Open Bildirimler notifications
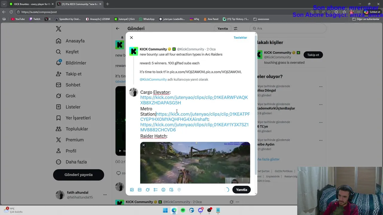The width and height of the screenshot is (383, 215). (71, 63)
